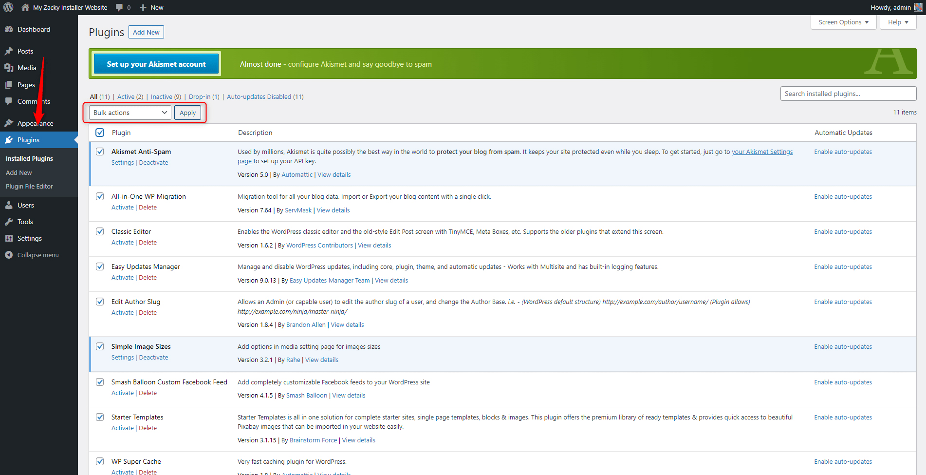926x475 pixels.
Task: Click the Users icon in sidebar
Action: click(9, 205)
